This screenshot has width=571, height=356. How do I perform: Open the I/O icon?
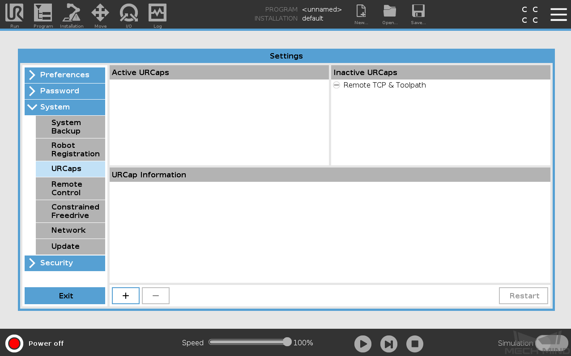coord(129,13)
